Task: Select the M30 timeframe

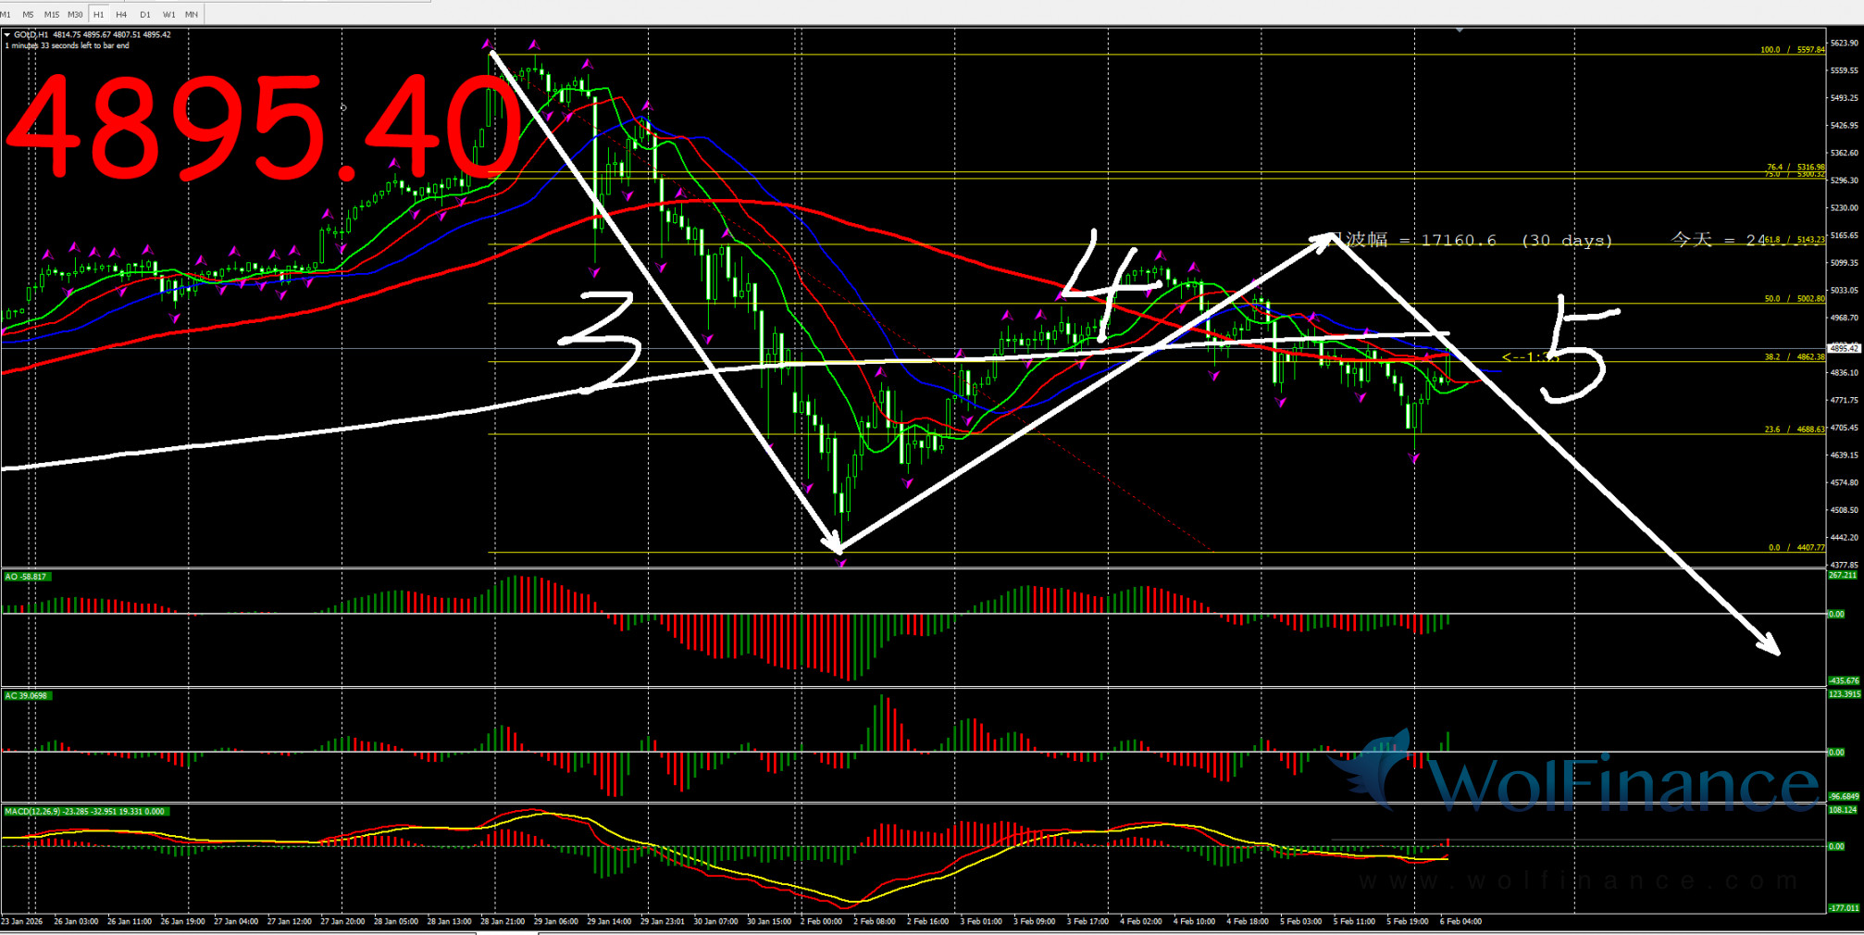Action: (x=75, y=15)
